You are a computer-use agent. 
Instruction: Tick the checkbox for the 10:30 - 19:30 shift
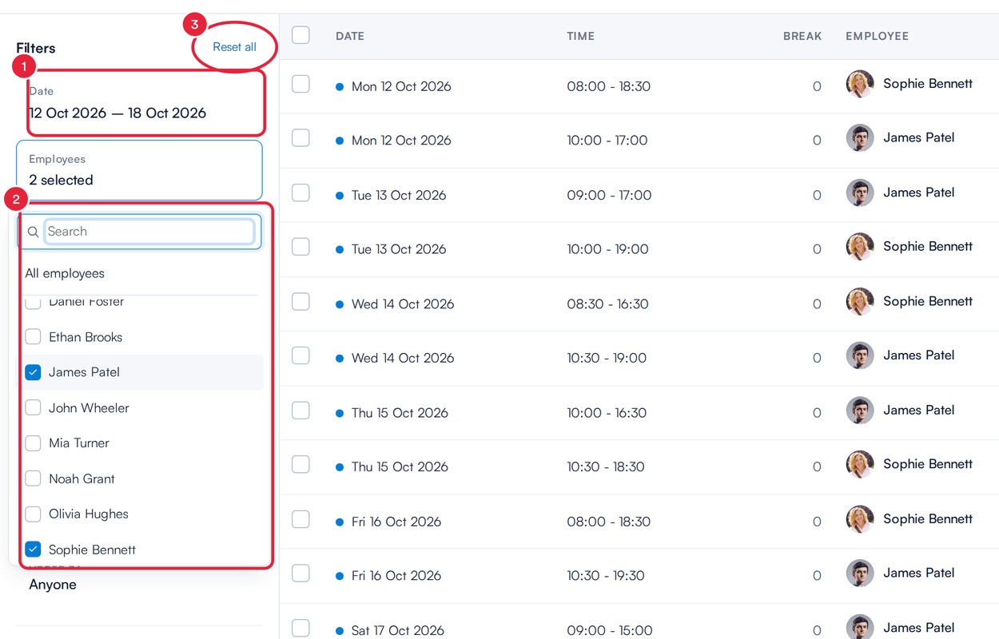(x=300, y=574)
